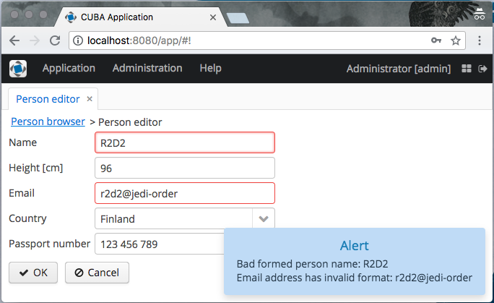
Task: Open the Help menu
Action: tap(210, 68)
